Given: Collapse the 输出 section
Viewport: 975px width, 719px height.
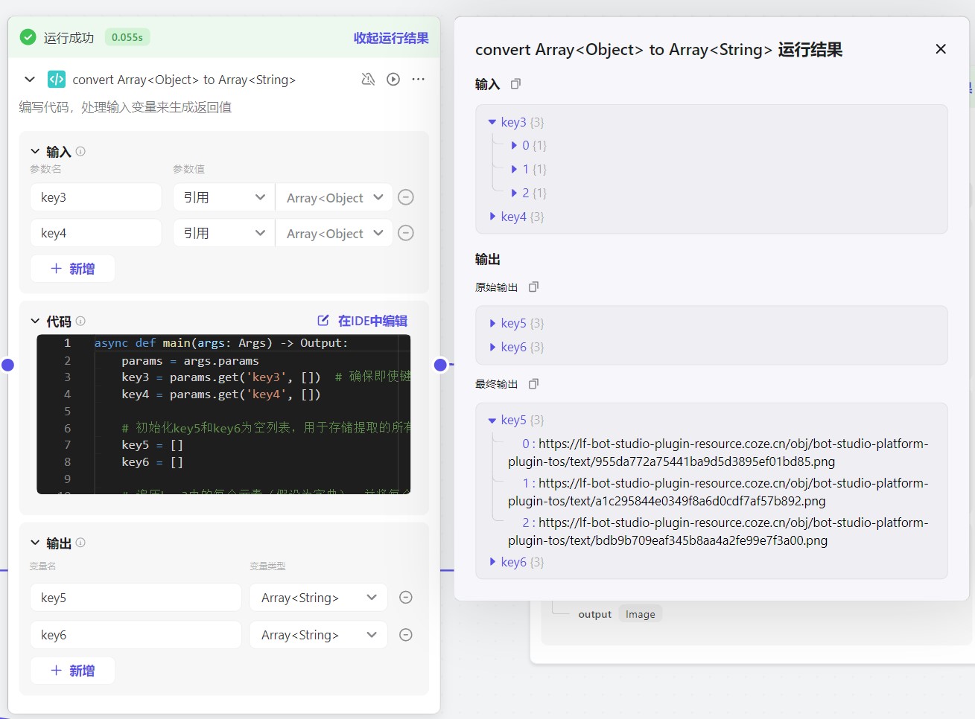Looking at the screenshot, I should pyautogui.click(x=35, y=543).
